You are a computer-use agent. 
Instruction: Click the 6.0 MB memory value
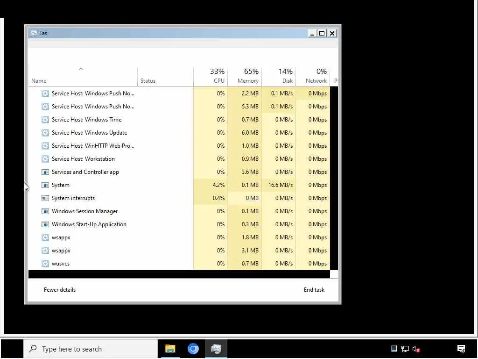250,133
